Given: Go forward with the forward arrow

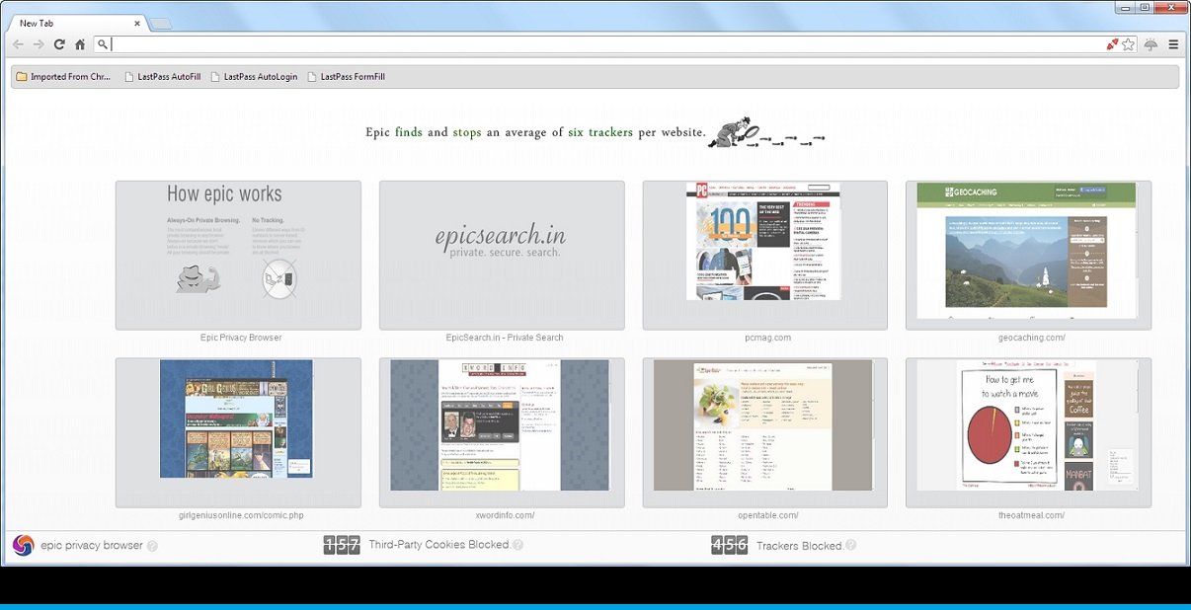Looking at the screenshot, I should click(39, 44).
